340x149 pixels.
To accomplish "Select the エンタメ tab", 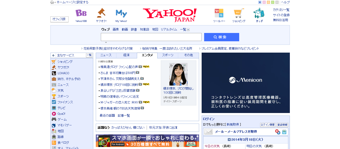I will point(147,55).
